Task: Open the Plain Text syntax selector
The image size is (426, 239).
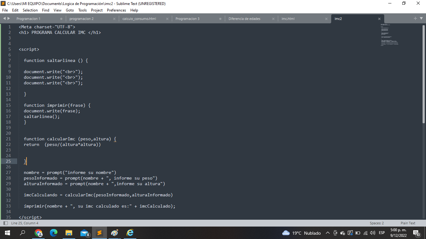Action: [408, 223]
